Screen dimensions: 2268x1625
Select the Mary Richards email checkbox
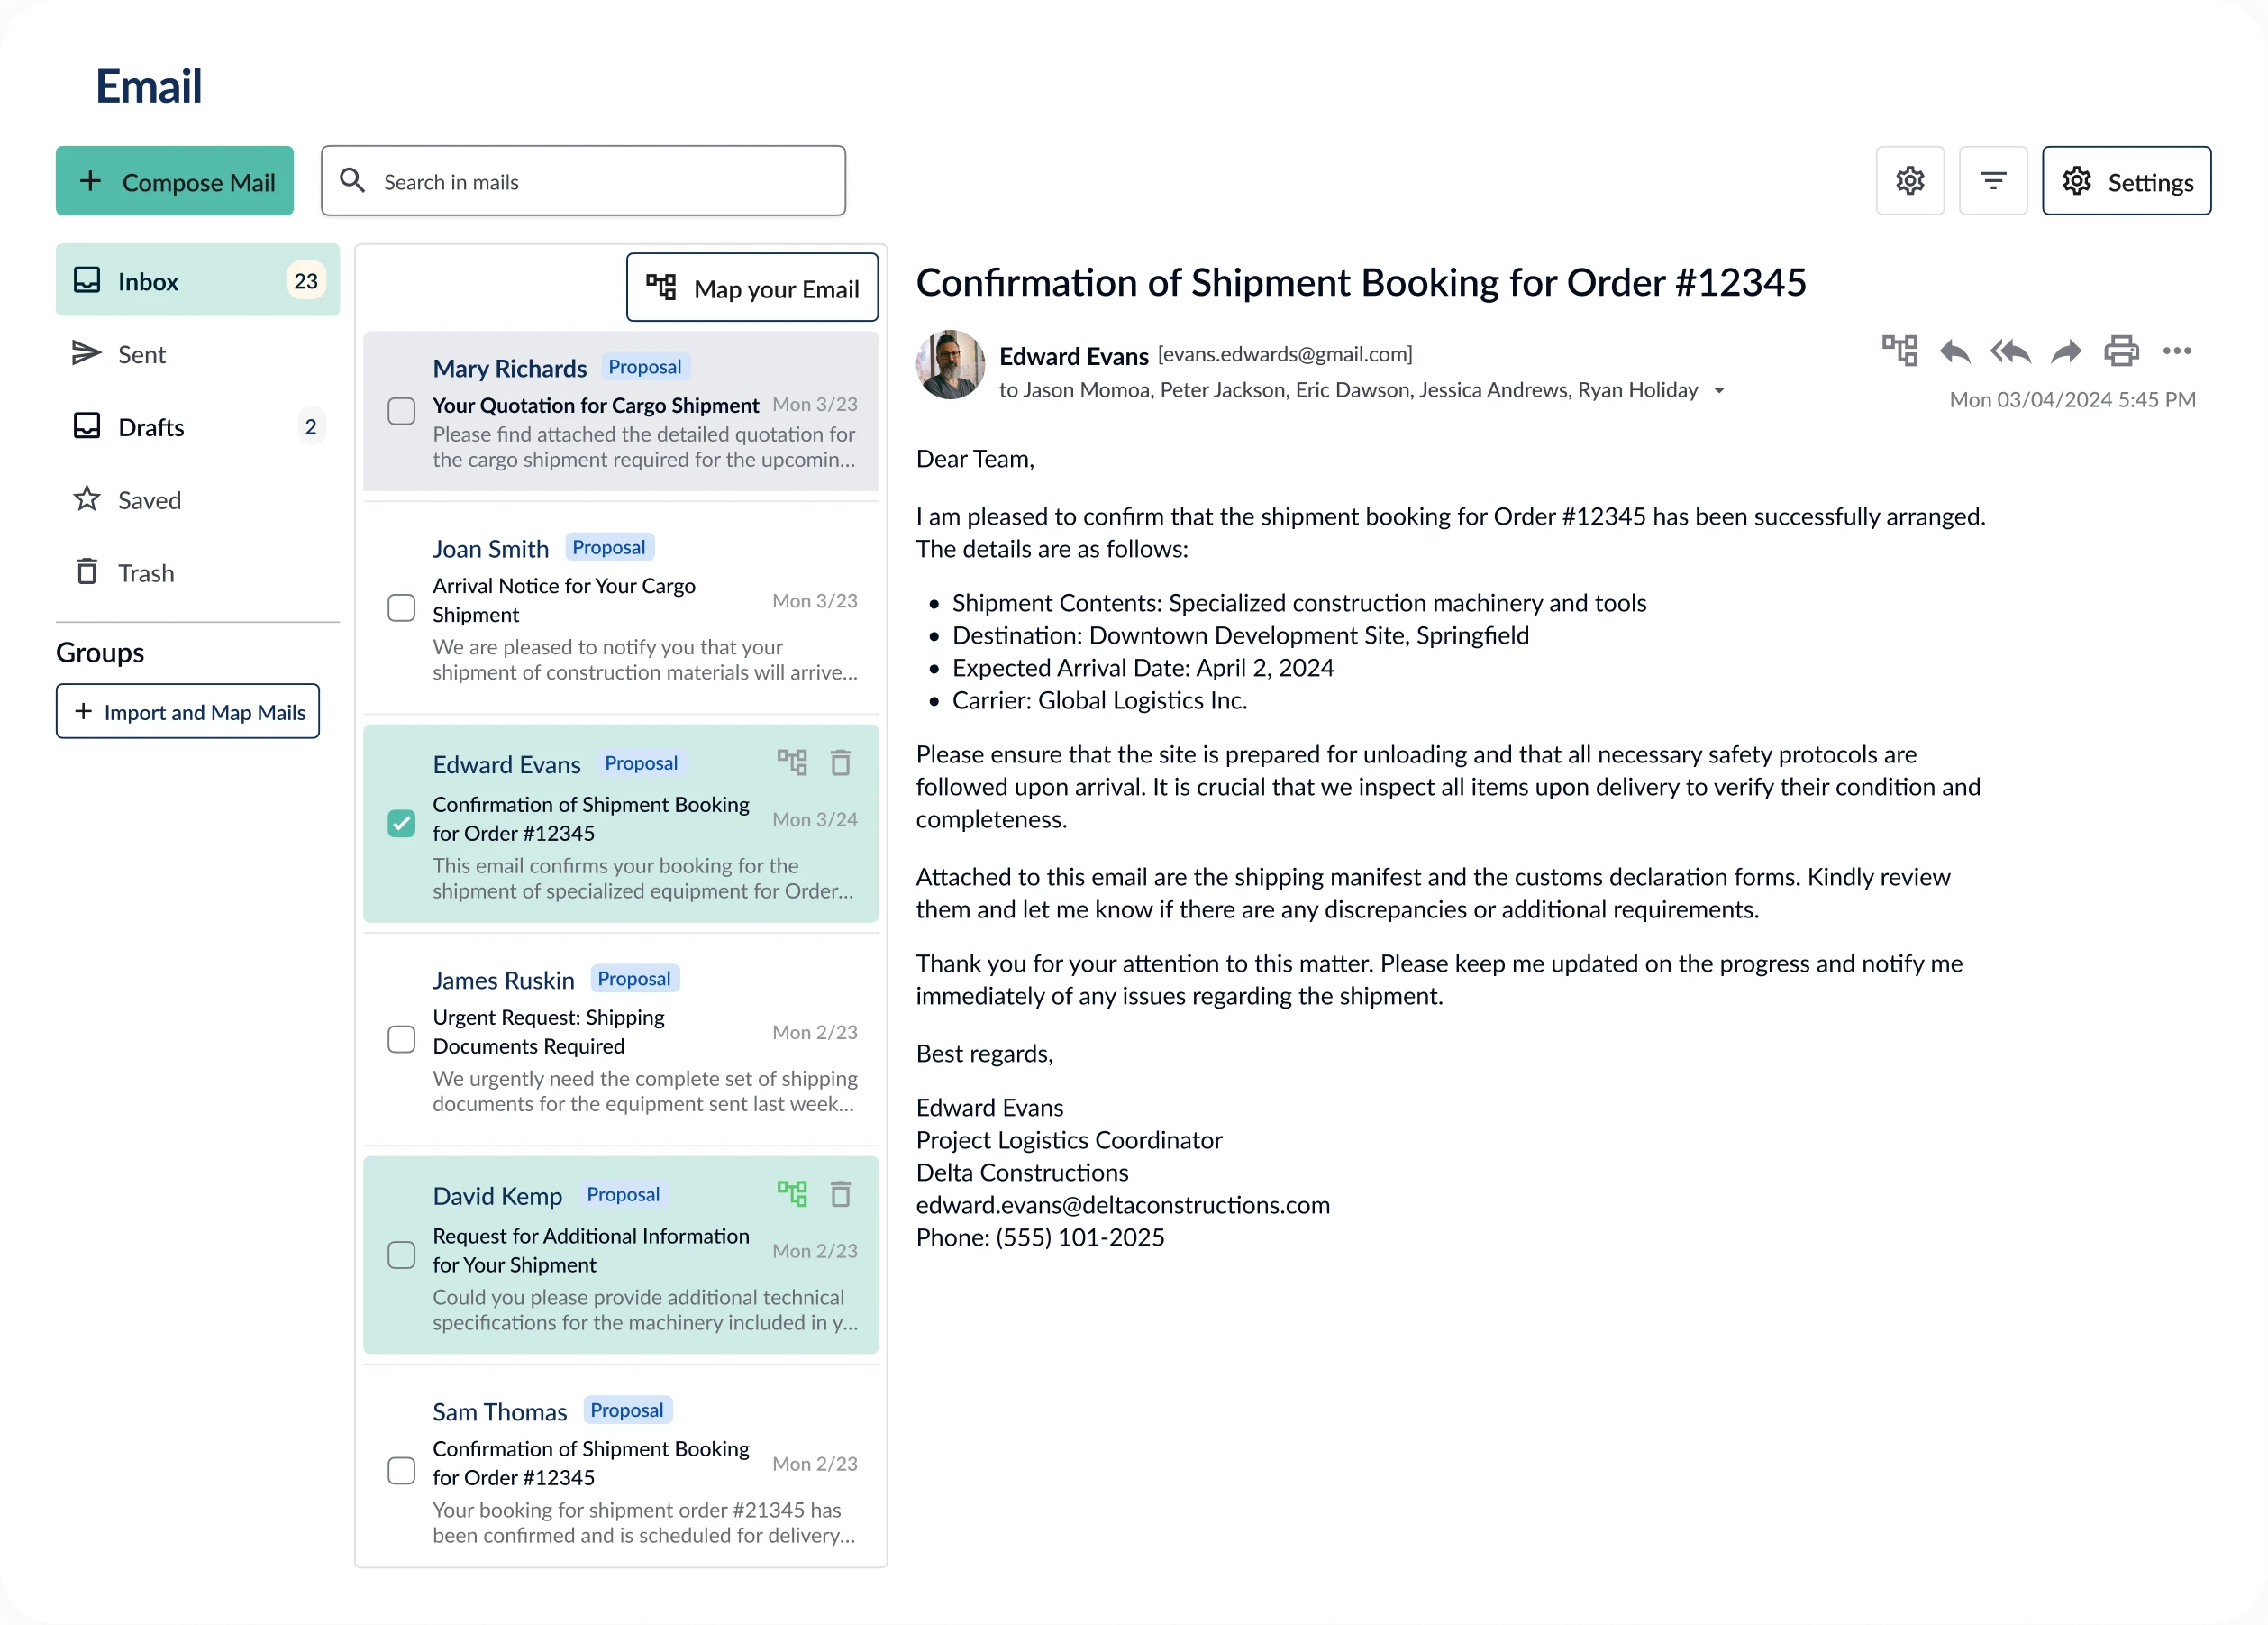[x=401, y=411]
